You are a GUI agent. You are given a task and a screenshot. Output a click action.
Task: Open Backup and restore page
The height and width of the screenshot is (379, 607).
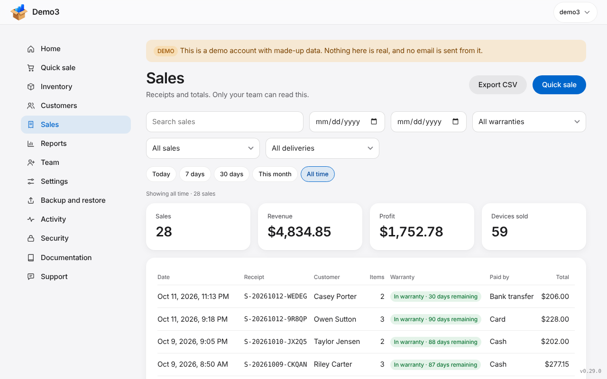(76, 200)
